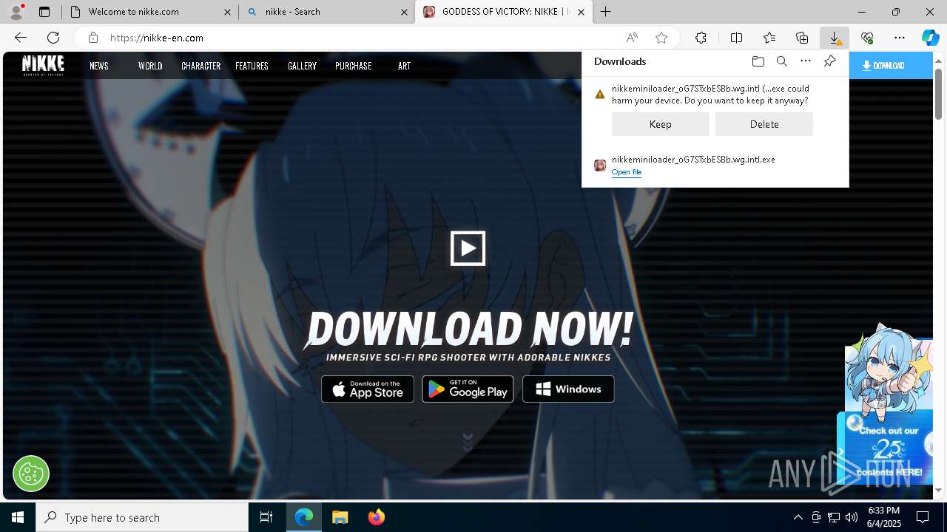Pin the Downloads panel
Image resolution: width=947 pixels, height=532 pixels.
pos(829,61)
